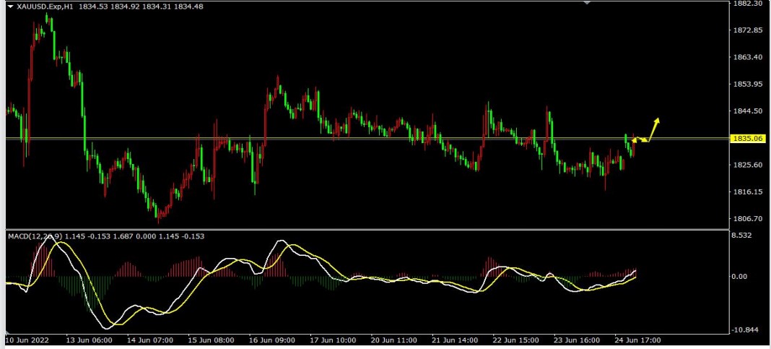Click the 20 Jun 11:00 time label

394,340
